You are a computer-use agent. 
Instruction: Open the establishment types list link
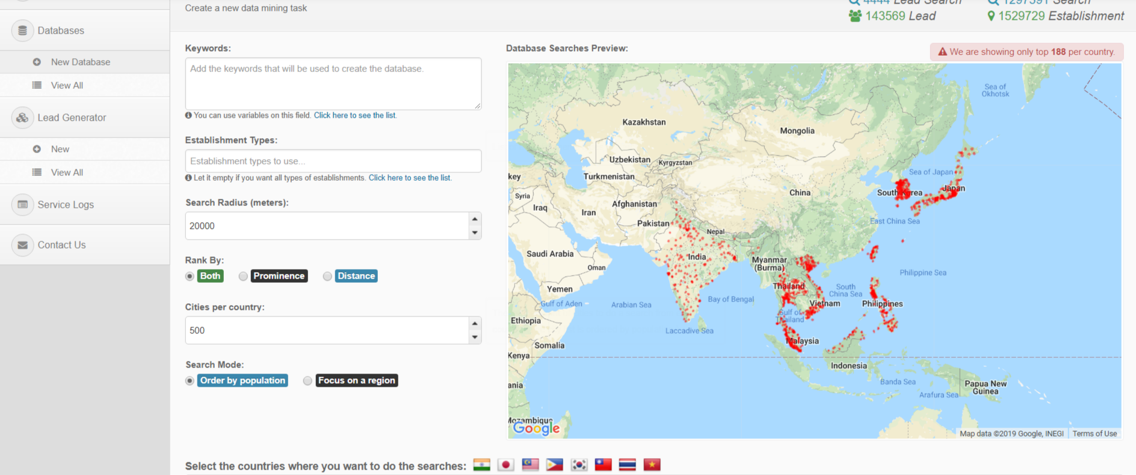point(409,178)
